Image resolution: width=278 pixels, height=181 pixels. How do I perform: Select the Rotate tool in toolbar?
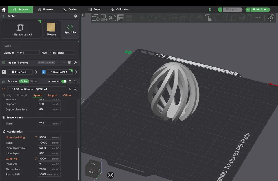click(150, 18)
